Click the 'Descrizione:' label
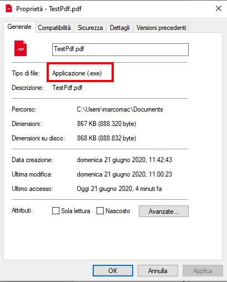This screenshot has height=282, width=227. point(28,88)
